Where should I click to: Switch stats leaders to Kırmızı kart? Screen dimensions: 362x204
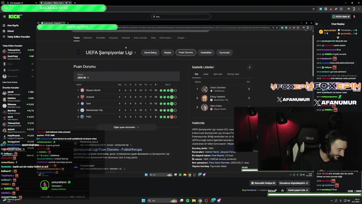233,74
